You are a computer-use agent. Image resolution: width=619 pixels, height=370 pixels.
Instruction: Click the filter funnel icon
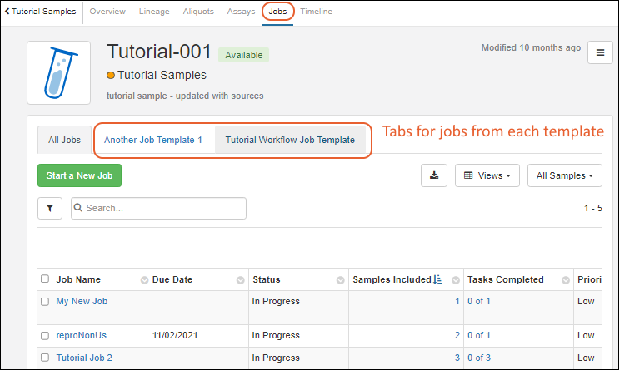pos(50,208)
